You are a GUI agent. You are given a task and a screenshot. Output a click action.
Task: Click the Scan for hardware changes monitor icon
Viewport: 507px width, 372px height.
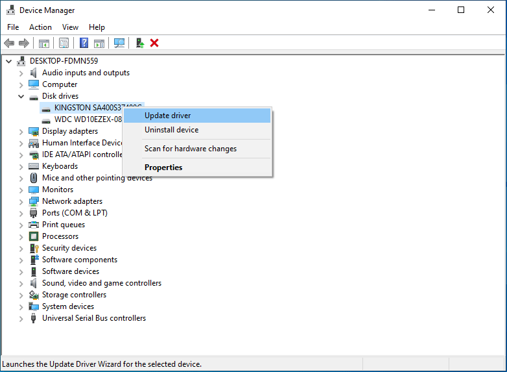119,43
